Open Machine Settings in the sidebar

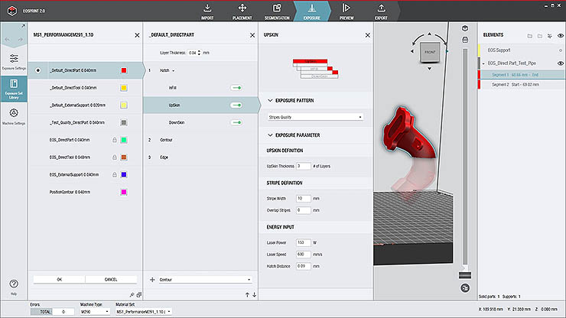pos(15,115)
